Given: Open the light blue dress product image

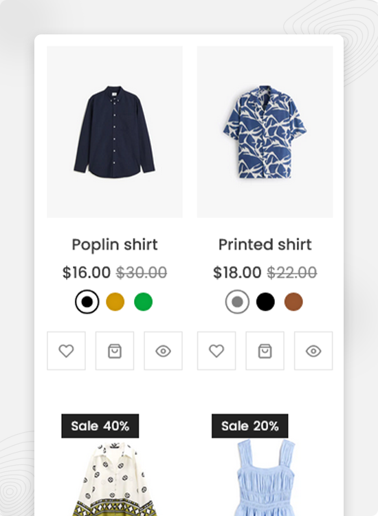Looking at the screenshot, I should click(265, 479).
